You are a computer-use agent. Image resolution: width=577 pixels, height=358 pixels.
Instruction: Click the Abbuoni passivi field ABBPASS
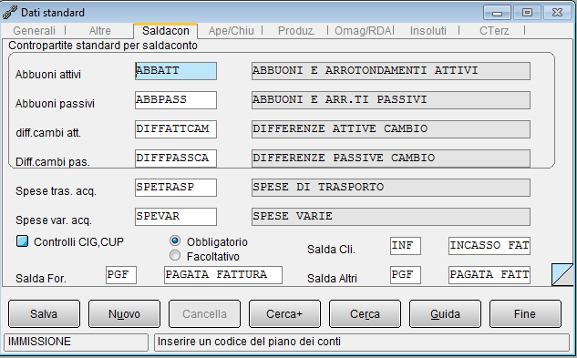(x=176, y=100)
